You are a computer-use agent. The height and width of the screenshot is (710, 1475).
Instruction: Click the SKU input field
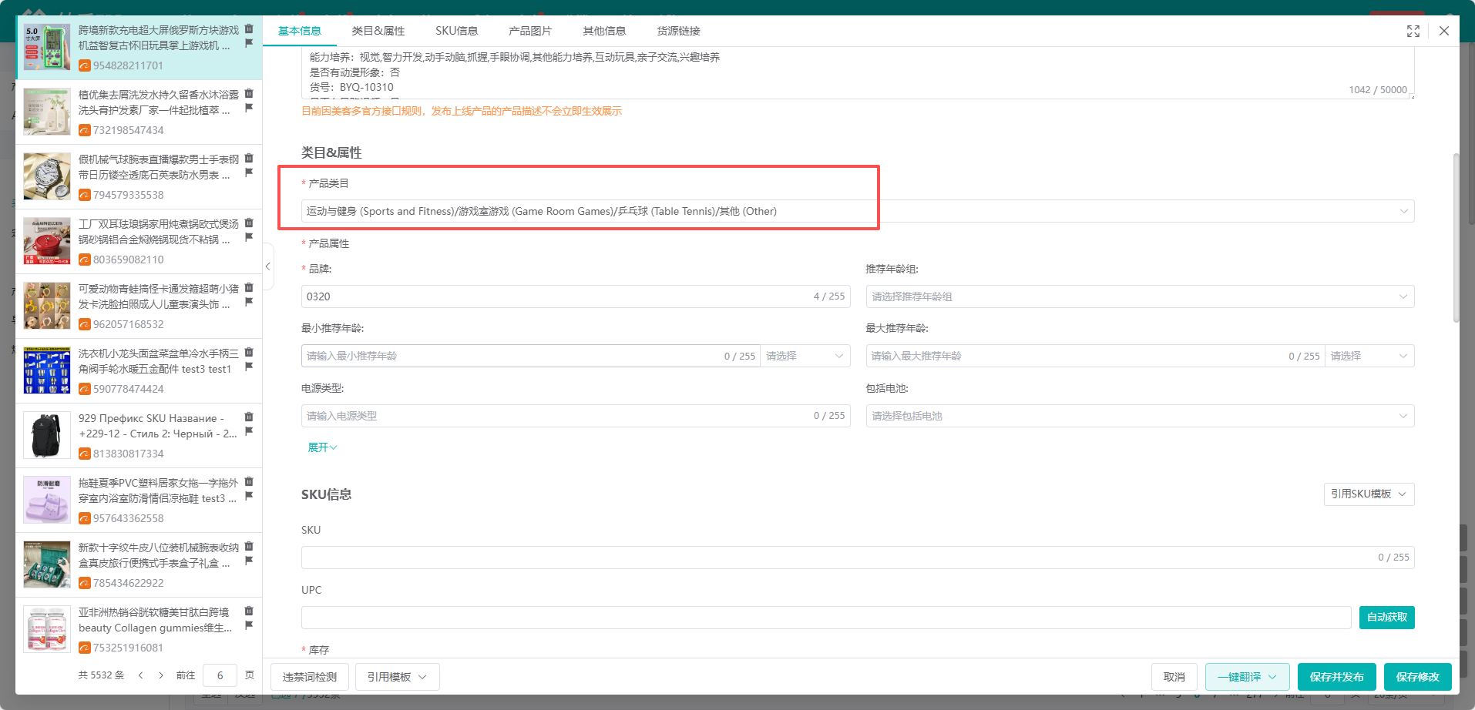[x=858, y=558]
